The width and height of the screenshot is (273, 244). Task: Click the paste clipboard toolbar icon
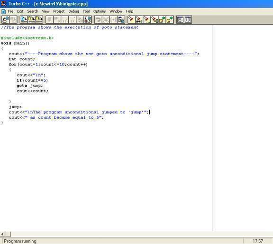coord(121,19)
